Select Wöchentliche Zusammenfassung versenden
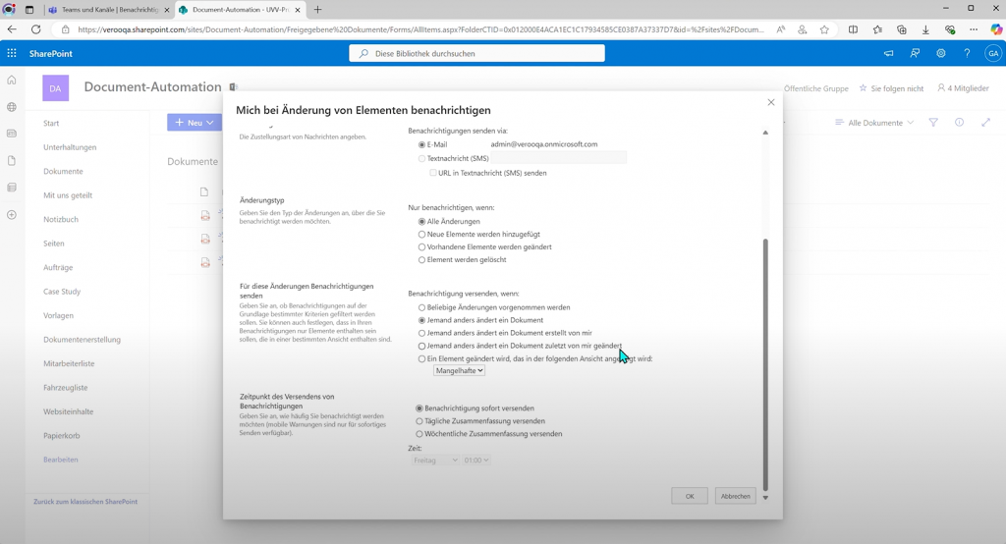Image resolution: width=1006 pixels, height=544 pixels. click(419, 434)
